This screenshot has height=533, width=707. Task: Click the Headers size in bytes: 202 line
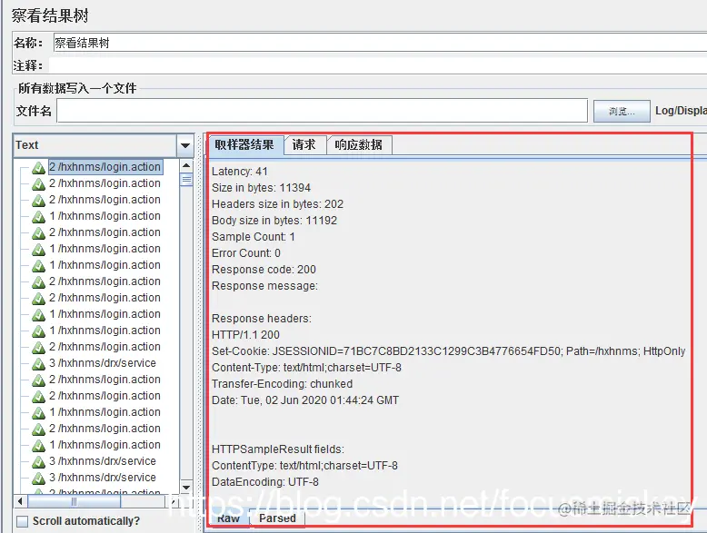click(277, 204)
